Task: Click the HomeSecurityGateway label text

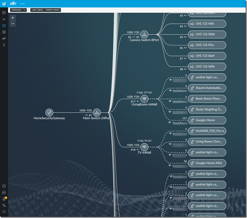Action: tap(49, 118)
